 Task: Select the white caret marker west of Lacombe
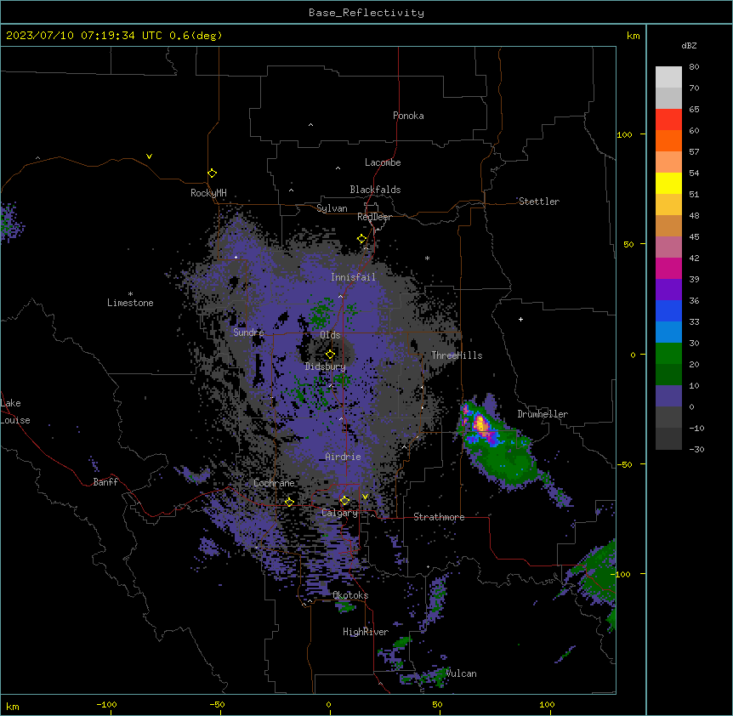point(338,168)
